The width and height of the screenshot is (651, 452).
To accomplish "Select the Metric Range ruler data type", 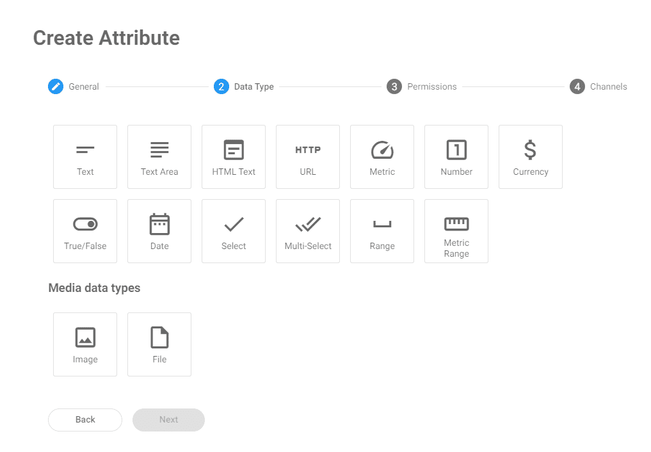I will [x=456, y=231].
